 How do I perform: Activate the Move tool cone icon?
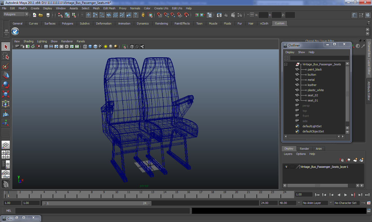click(x=6, y=75)
